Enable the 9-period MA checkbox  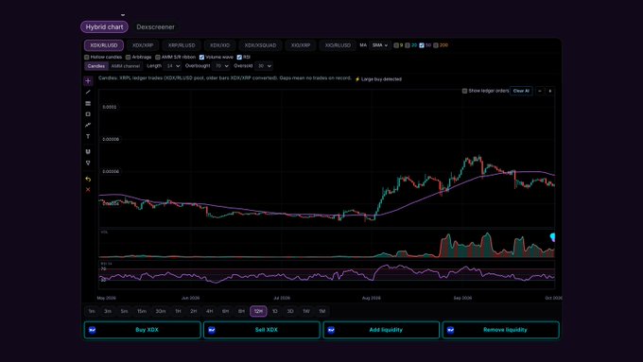[x=396, y=45]
